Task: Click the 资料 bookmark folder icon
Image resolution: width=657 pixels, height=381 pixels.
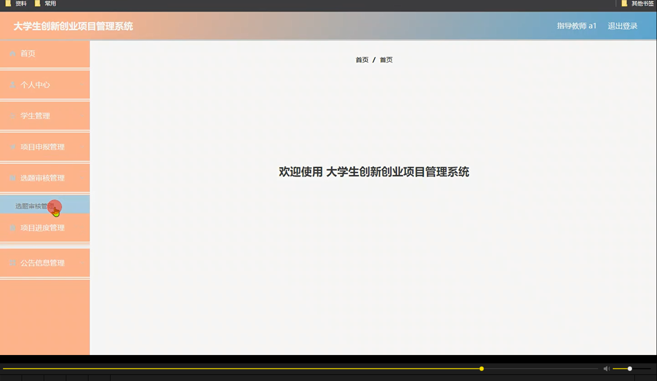Action: point(8,3)
